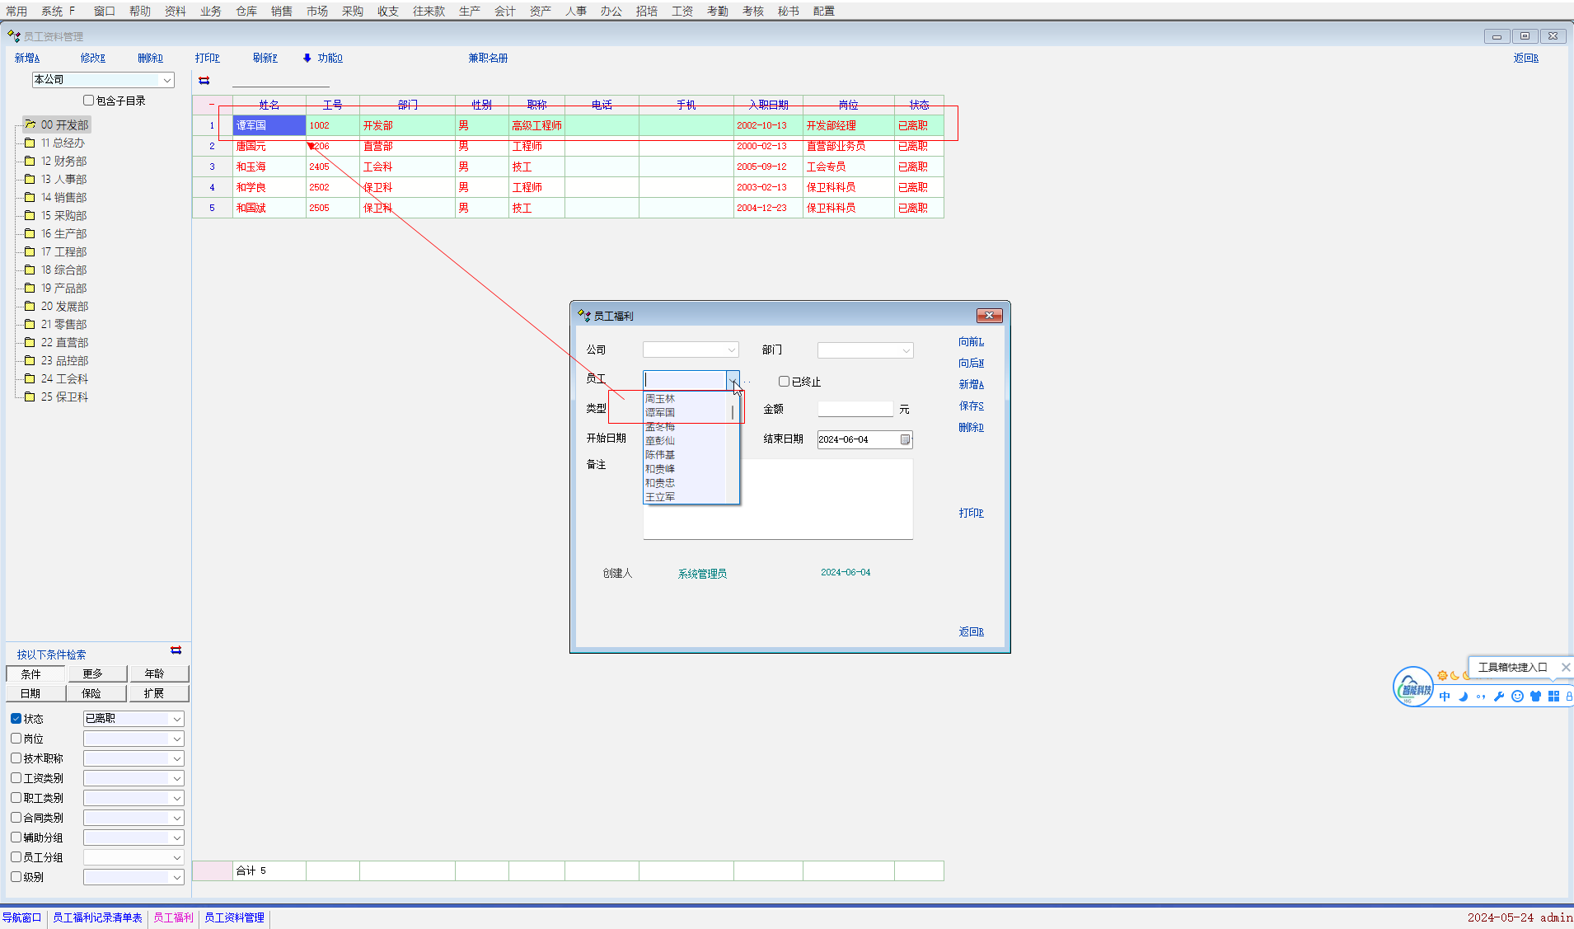The image size is (1574, 929).
Task: Uncheck the 状态 filter checkbox
Action: (x=16, y=719)
